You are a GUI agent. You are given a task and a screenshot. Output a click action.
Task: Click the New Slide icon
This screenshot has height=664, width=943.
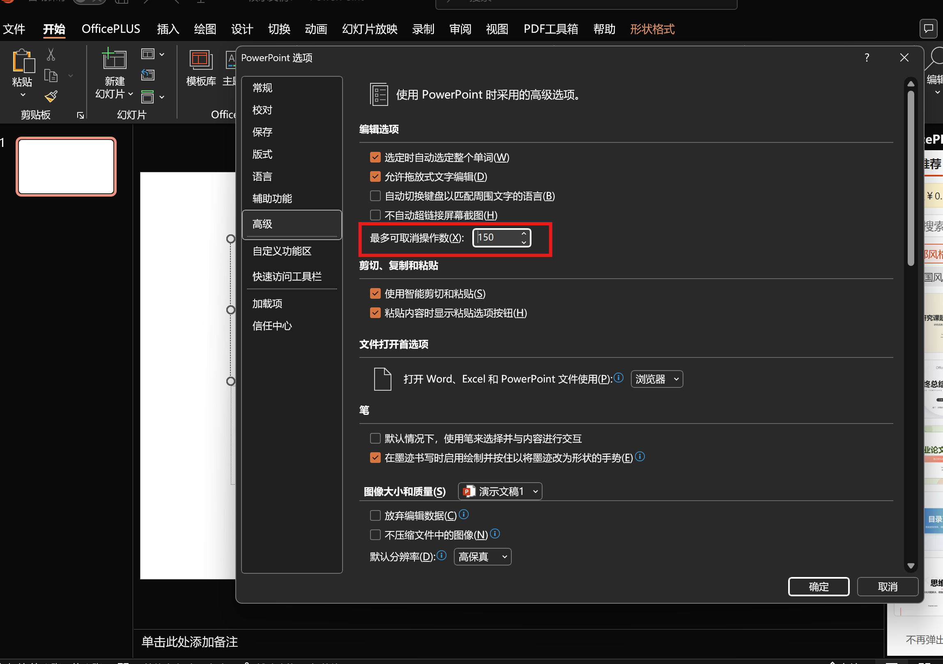pyautogui.click(x=114, y=60)
